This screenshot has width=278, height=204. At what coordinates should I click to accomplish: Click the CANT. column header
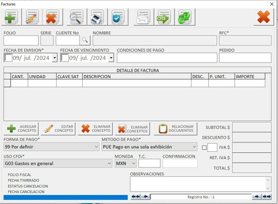click(19, 76)
